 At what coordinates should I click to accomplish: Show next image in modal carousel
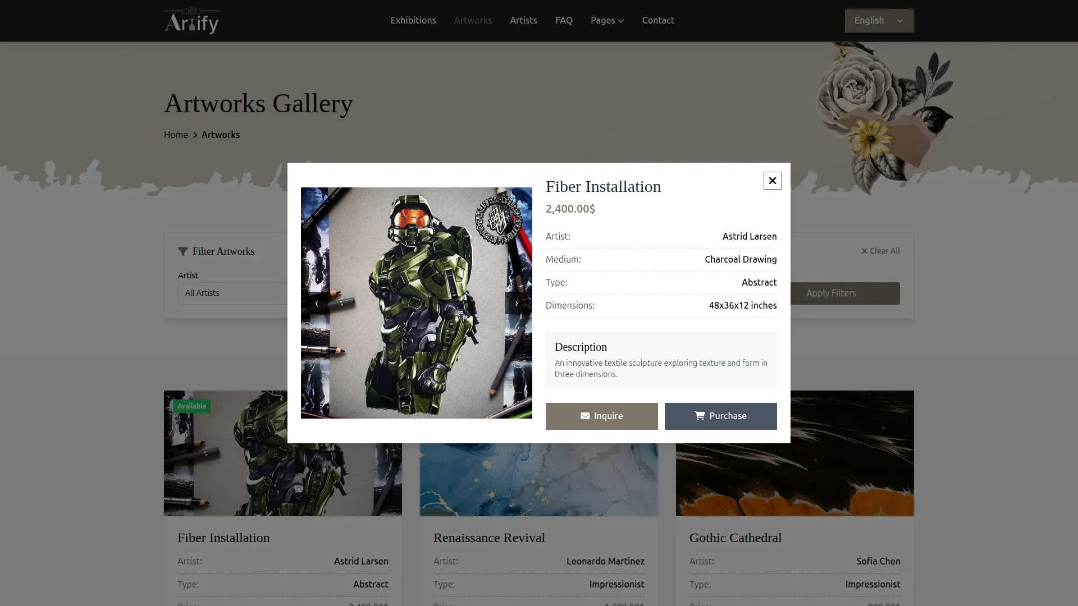[x=517, y=304]
